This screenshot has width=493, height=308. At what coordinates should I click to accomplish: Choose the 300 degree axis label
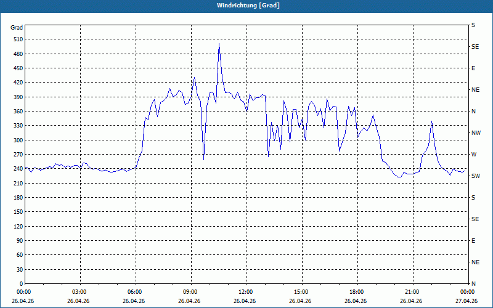(19, 140)
